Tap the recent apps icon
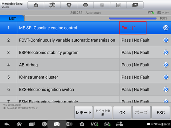The width and height of the screenshot is (171, 128). pyautogui.click(x=32, y=124)
